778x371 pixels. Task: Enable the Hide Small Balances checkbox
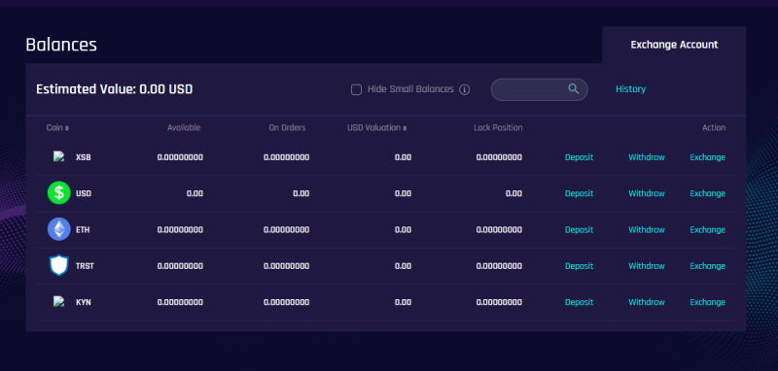tap(356, 89)
